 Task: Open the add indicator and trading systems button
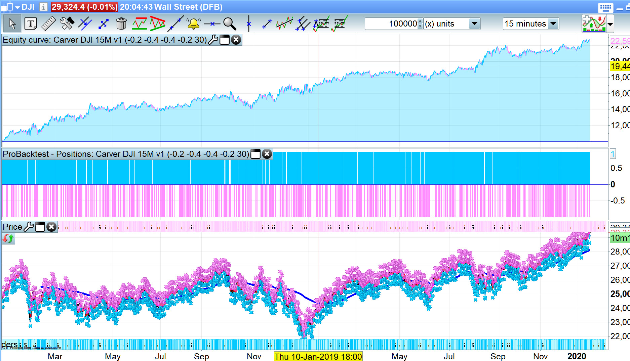point(594,24)
